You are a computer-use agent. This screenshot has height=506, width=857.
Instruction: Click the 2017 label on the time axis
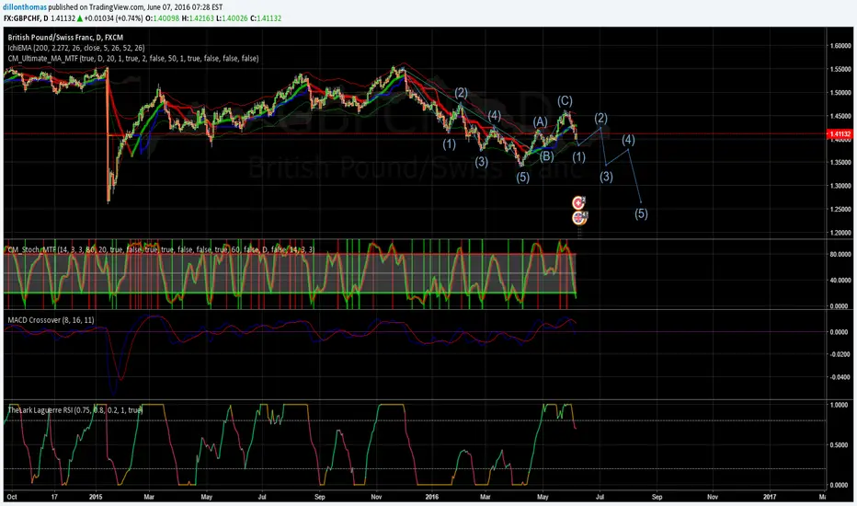pos(769,497)
